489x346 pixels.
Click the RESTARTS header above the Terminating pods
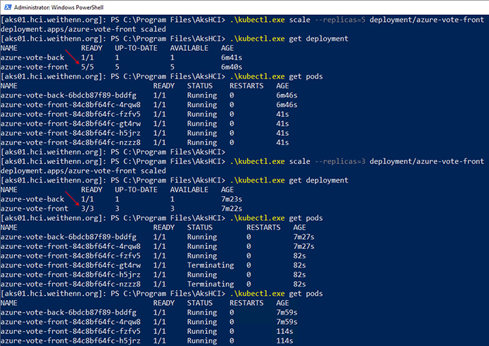(x=263, y=228)
